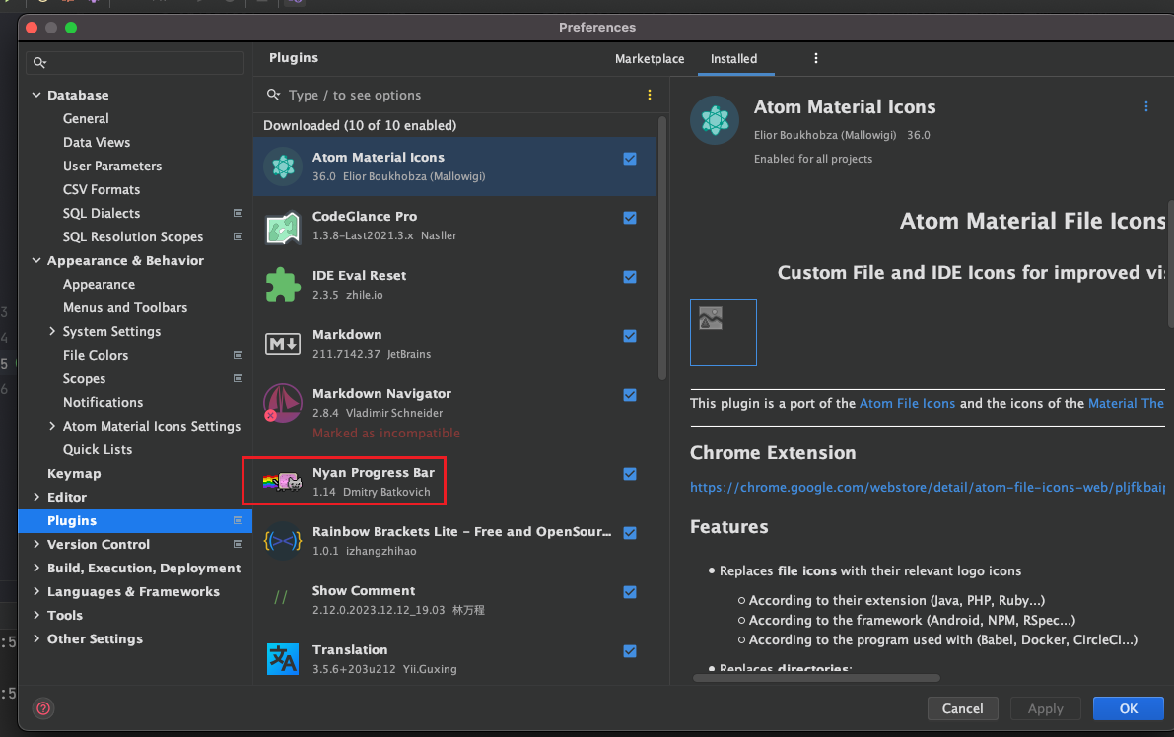Click the large Atom icon in details panel
The width and height of the screenshot is (1174, 737).
715,120
